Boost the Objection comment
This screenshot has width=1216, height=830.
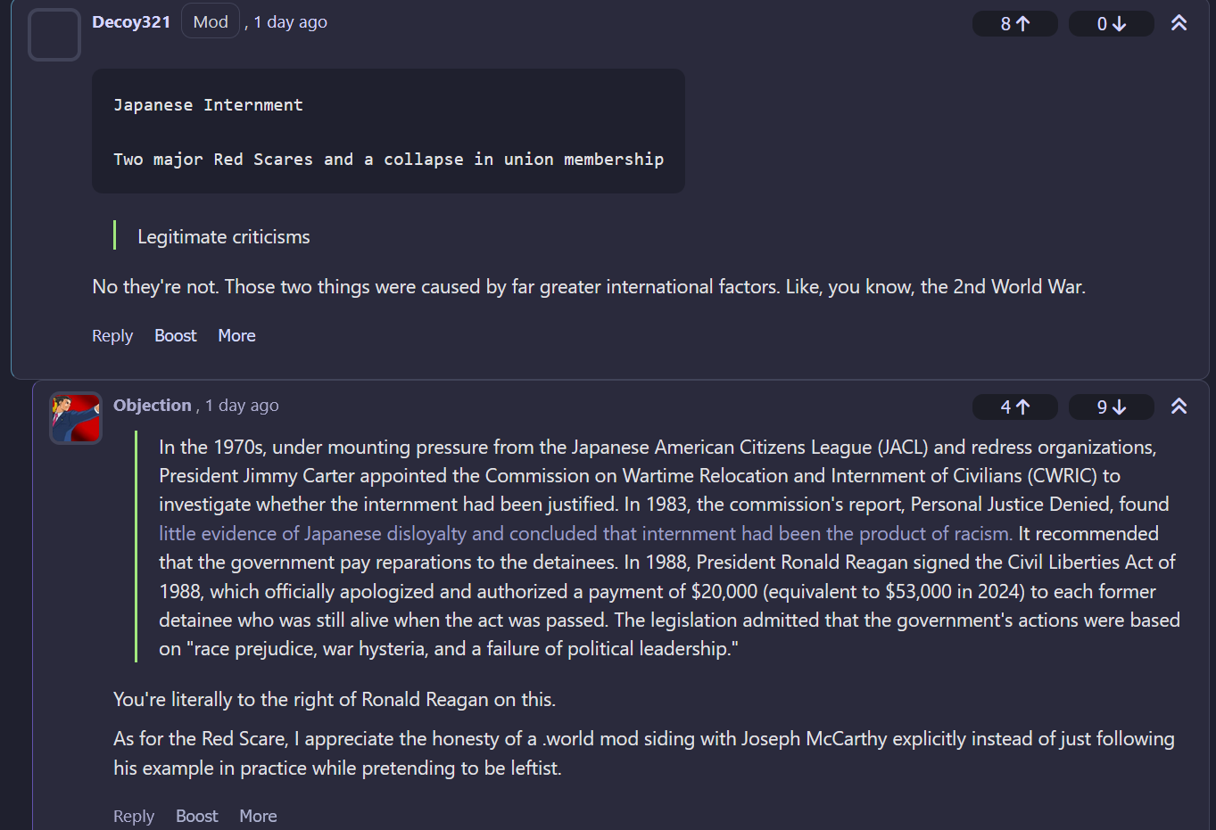click(x=196, y=817)
